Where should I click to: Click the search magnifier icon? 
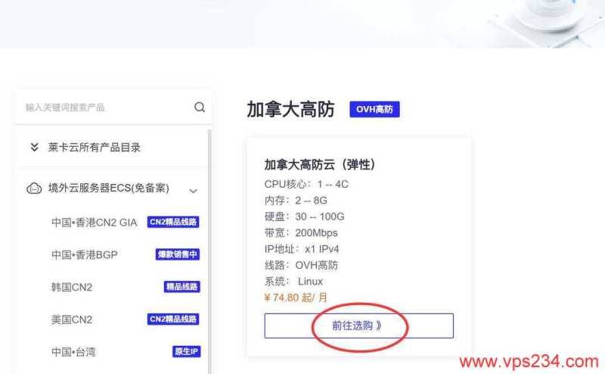click(x=200, y=107)
